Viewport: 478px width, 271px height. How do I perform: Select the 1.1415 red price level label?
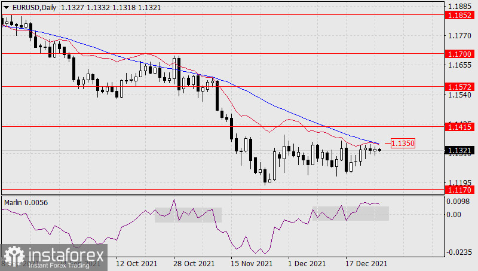(459, 127)
